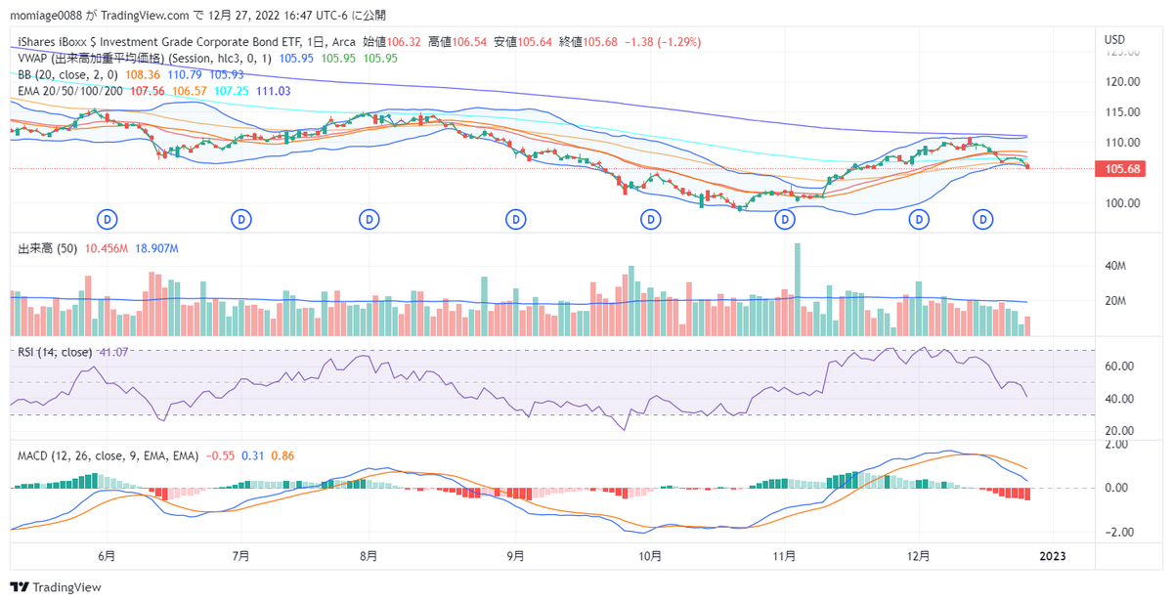Click the EMA 20/50/100/200 legend
This screenshot has height=604, width=1173.
point(70,90)
